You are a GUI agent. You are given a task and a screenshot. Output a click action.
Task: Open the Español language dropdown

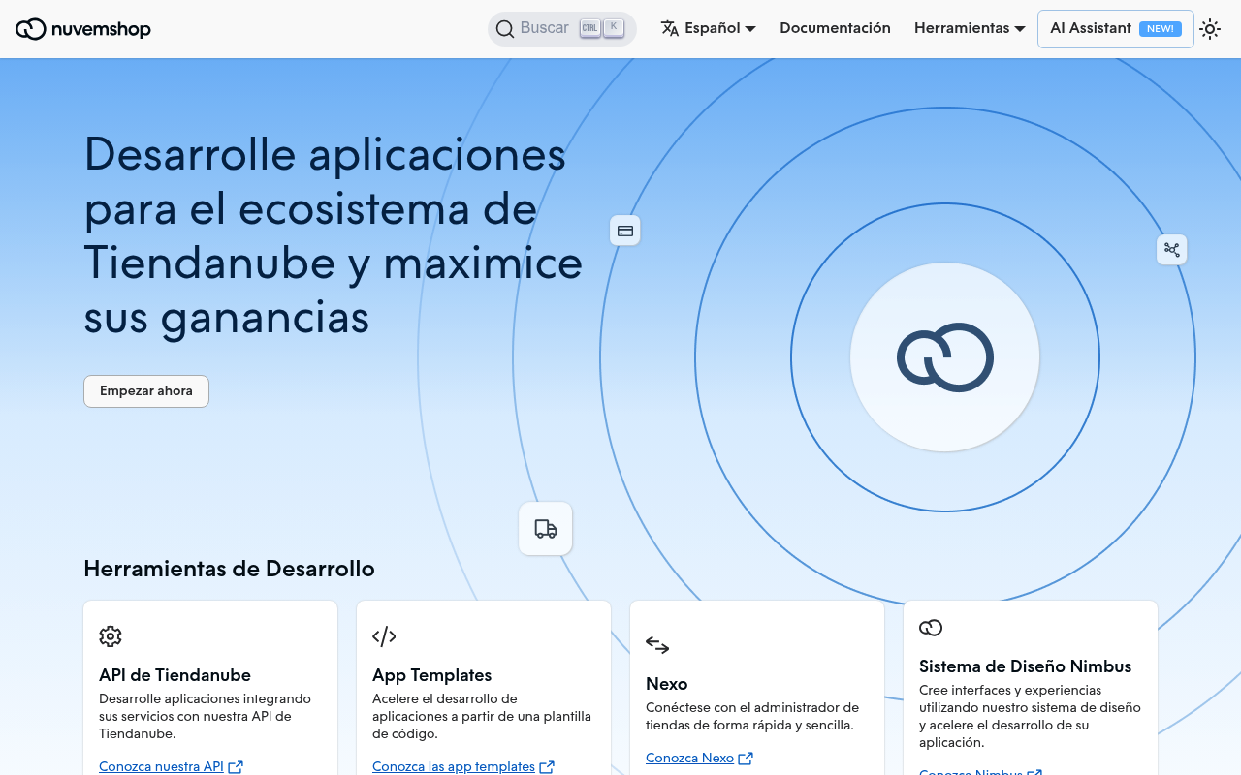tap(709, 29)
